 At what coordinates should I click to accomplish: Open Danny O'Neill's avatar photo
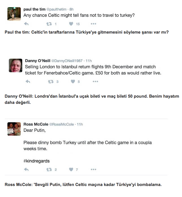(x=16, y=65)
